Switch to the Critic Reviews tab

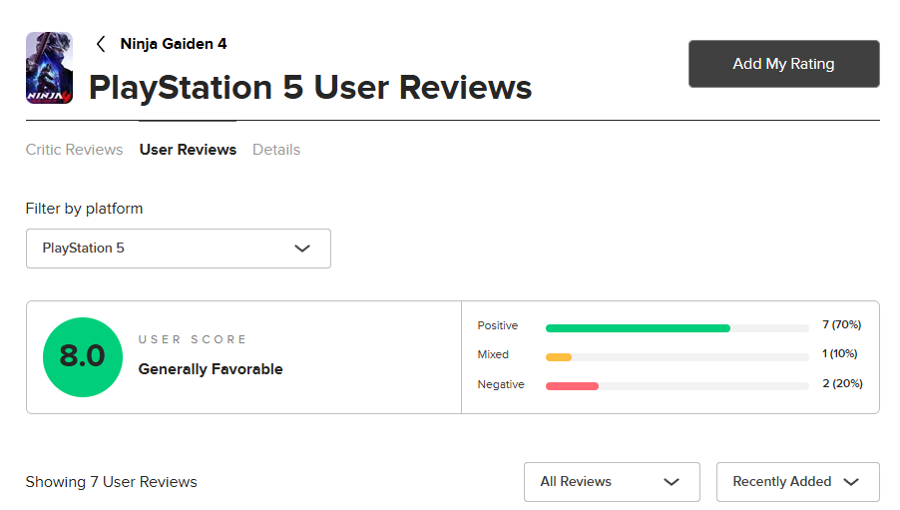click(x=74, y=150)
